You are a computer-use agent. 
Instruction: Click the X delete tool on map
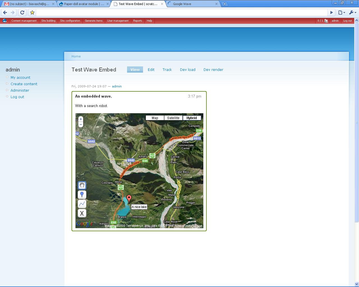tap(82, 213)
